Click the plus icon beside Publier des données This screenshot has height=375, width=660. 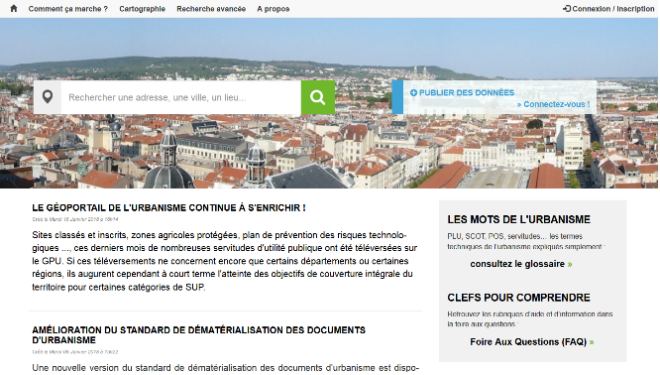413,92
